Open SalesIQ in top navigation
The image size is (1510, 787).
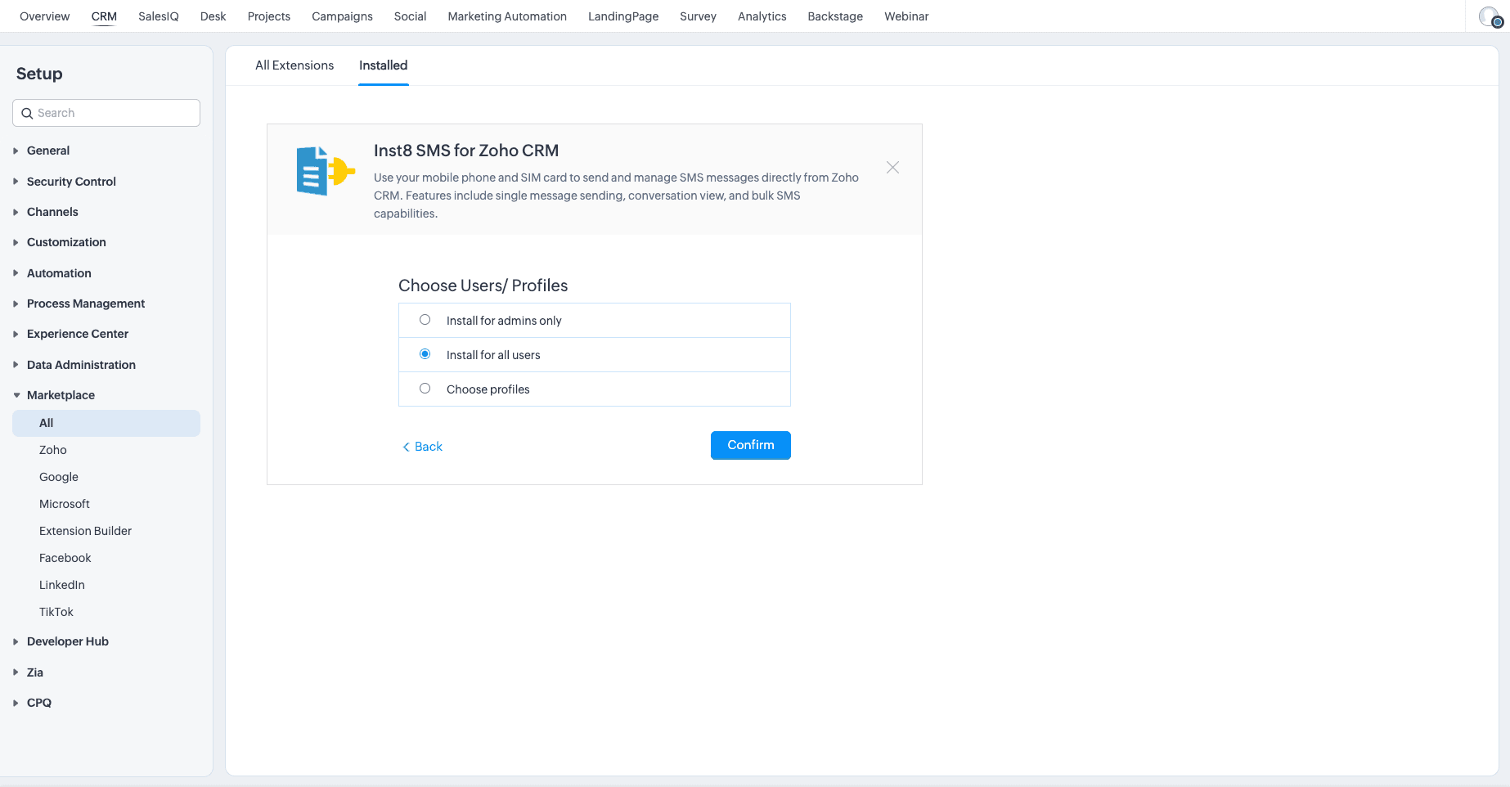tap(159, 16)
